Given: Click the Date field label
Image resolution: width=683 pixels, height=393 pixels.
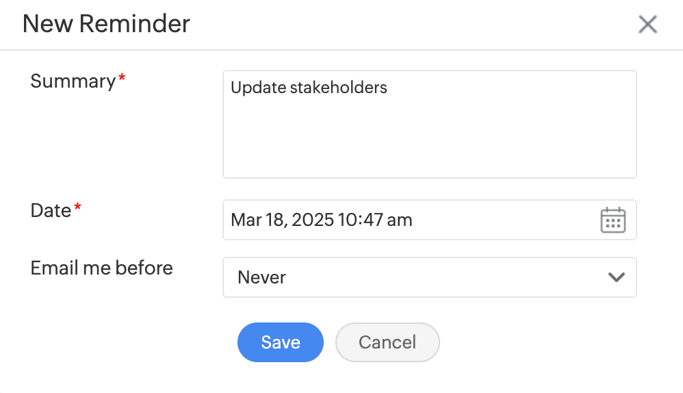Looking at the screenshot, I should pyautogui.click(x=51, y=210).
